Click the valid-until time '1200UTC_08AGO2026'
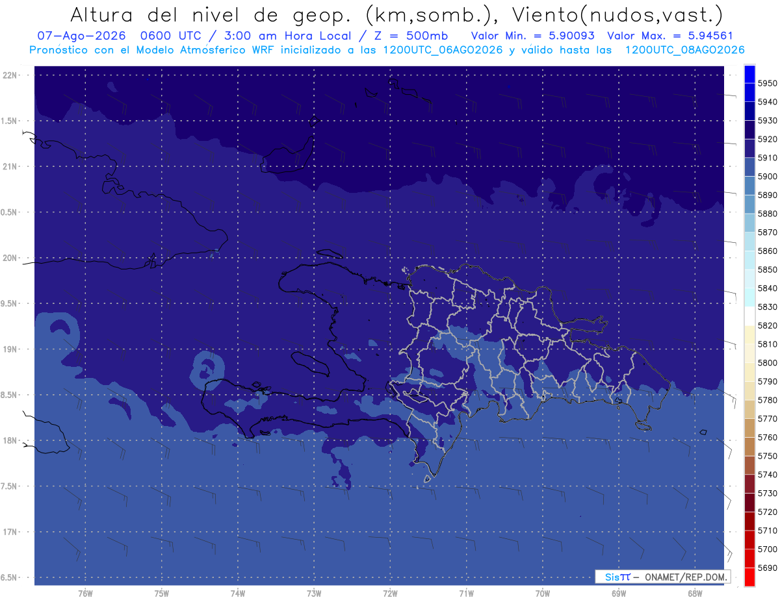780x602 pixels. pyautogui.click(x=684, y=50)
